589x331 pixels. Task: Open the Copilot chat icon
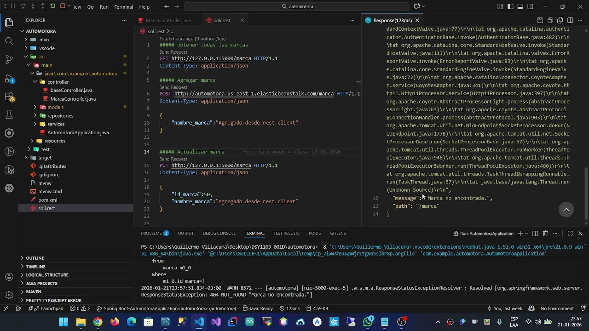(417, 6)
